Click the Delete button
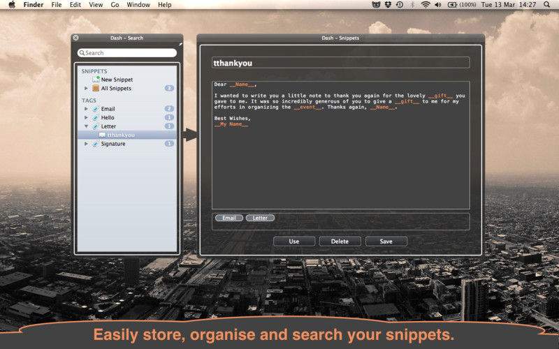559x349 pixels. tap(340, 242)
